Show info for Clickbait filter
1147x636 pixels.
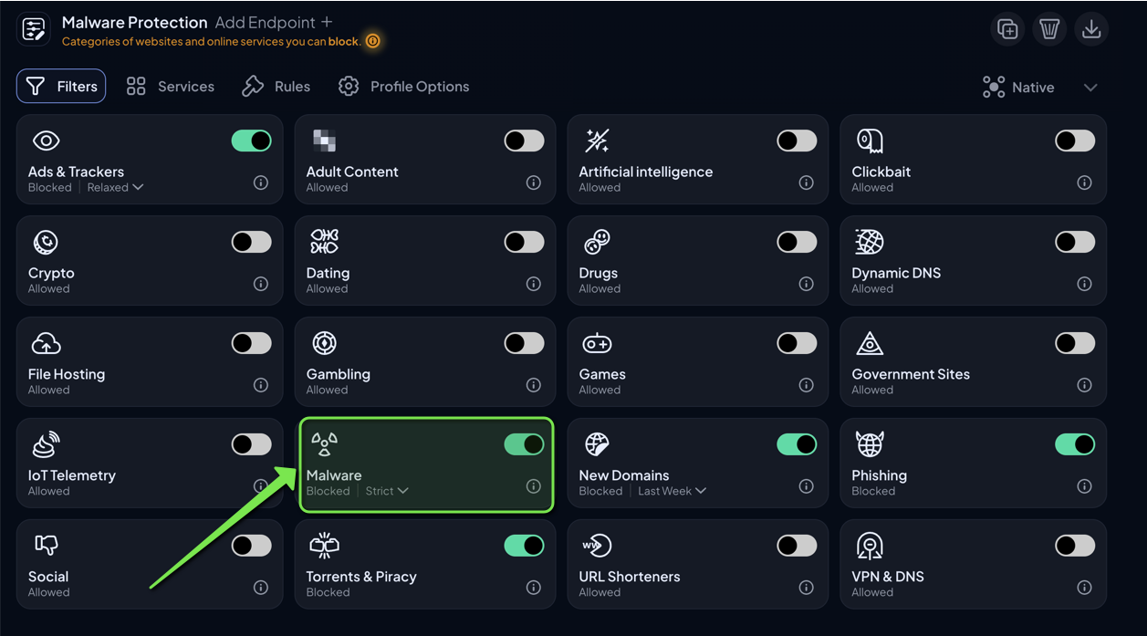[1084, 182]
